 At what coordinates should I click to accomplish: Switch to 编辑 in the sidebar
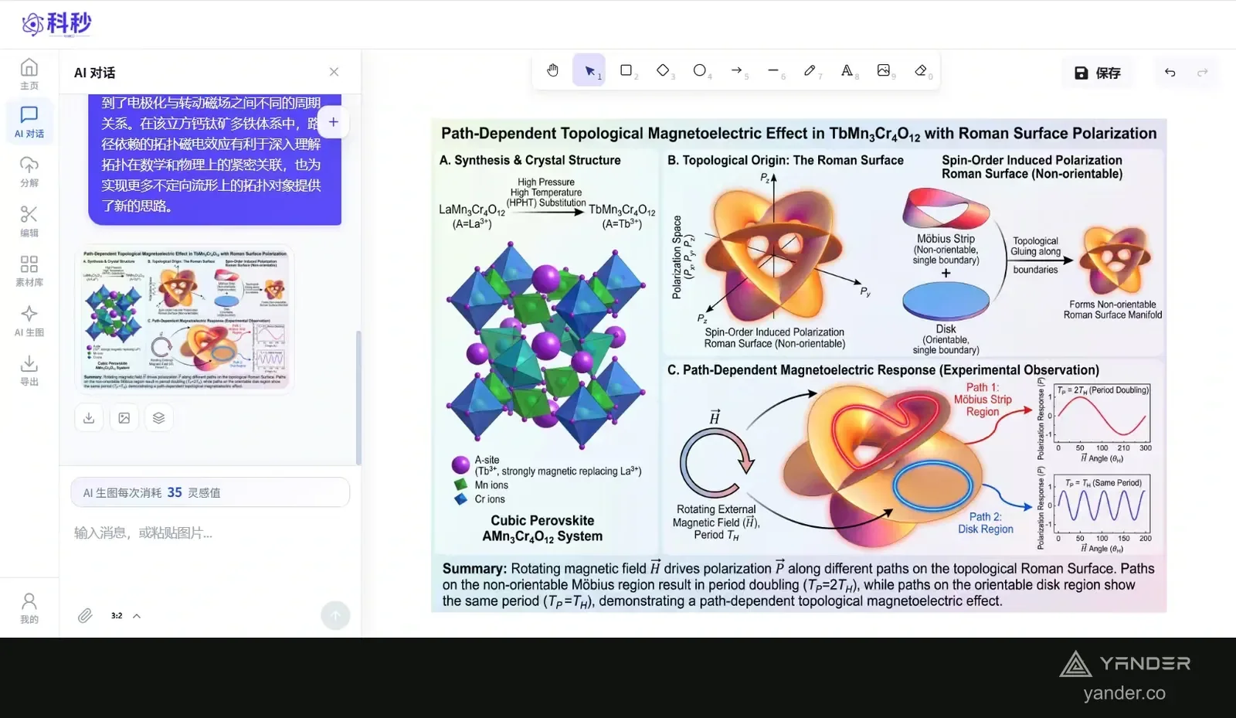click(x=29, y=221)
